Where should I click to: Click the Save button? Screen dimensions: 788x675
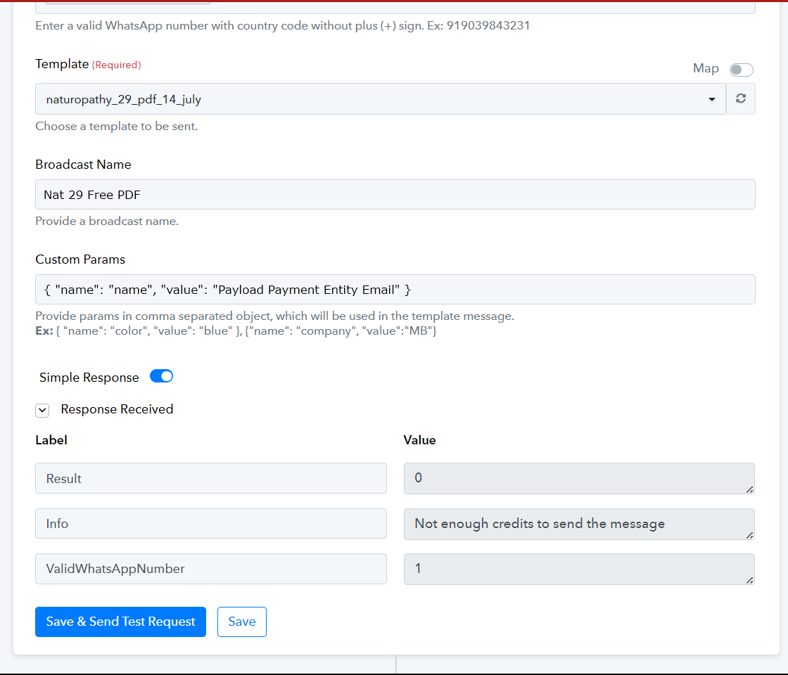coord(242,622)
